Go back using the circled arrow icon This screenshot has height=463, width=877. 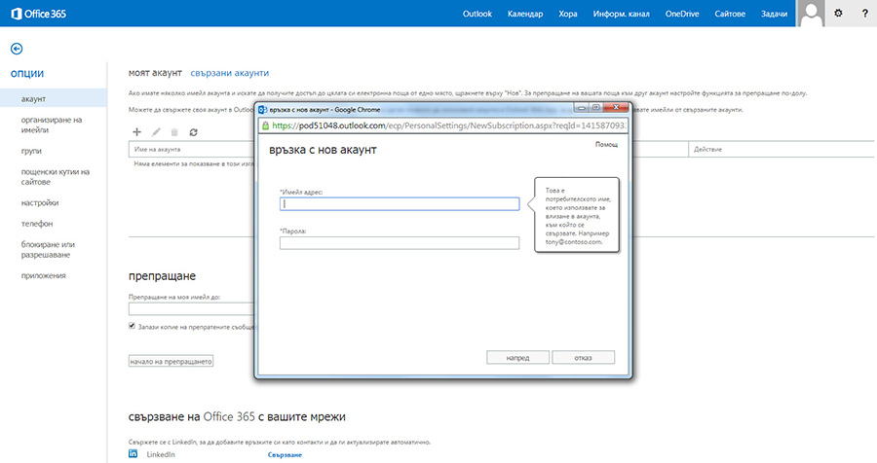17,49
